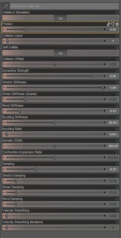
Task: Decrease Stretch Stiffness with minus button
Action: pyautogui.click(x=4, y=88)
